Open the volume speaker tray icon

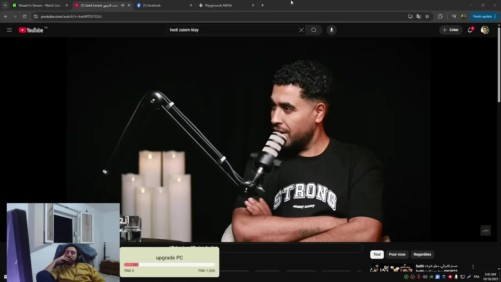tap(425, 277)
